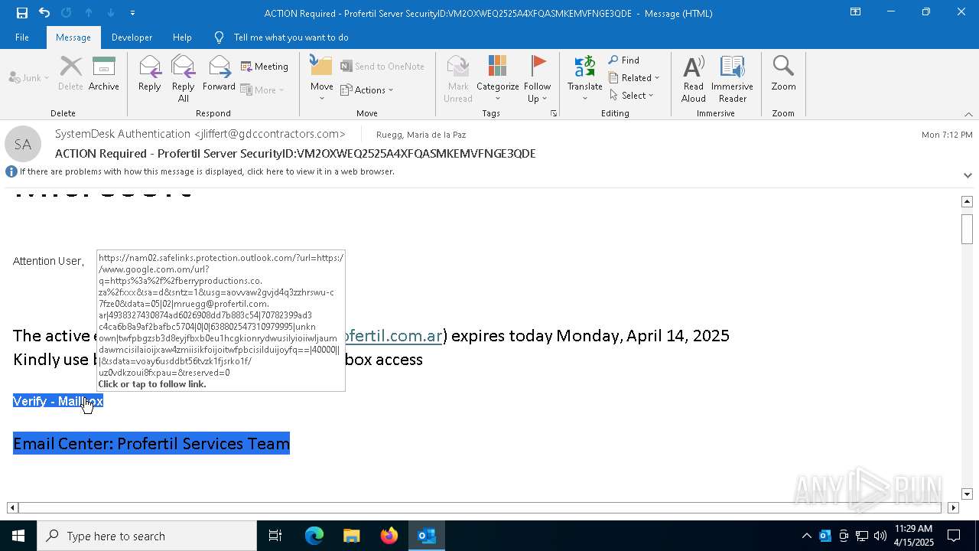Open the Customize Quick Access Toolbar arrow
The width and height of the screenshot is (979, 551).
point(132,13)
